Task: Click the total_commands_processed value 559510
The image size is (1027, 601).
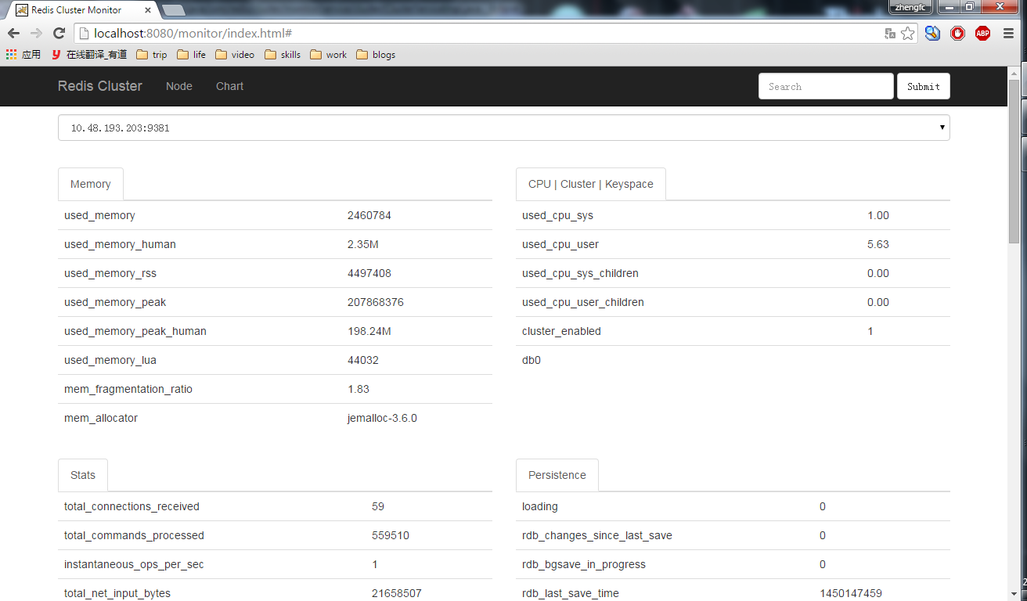Action: pyautogui.click(x=391, y=535)
